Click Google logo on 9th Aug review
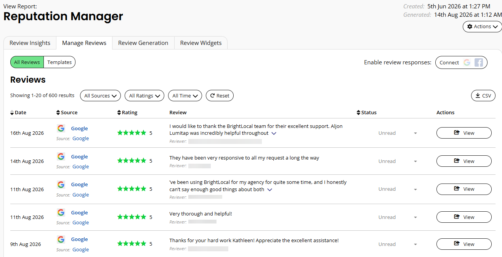Viewport: 502px width, 257px height. click(x=61, y=239)
